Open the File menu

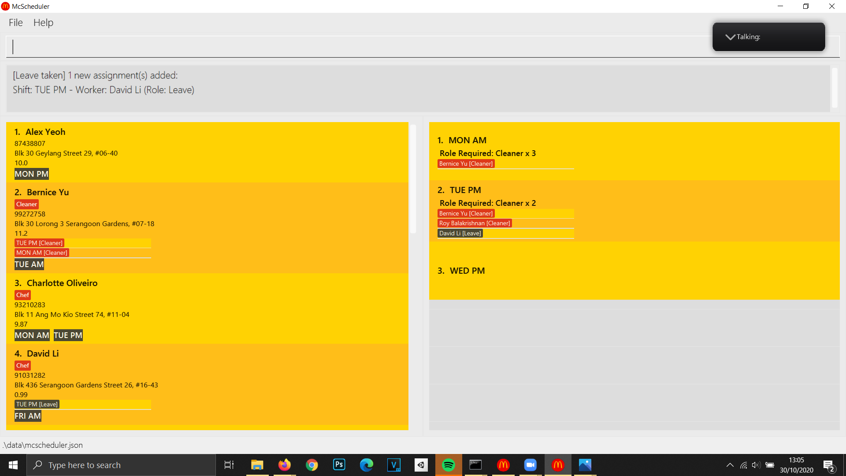tap(16, 22)
